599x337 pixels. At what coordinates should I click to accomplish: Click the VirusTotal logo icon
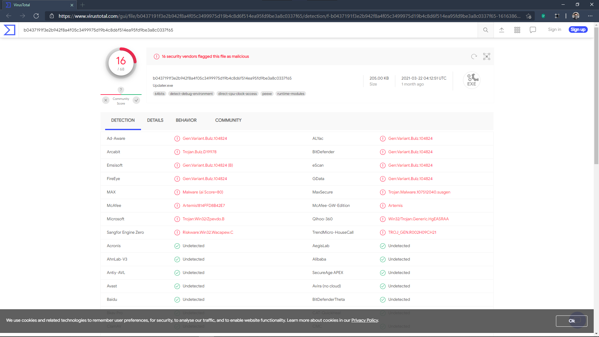pyautogui.click(x=9, y=30)
